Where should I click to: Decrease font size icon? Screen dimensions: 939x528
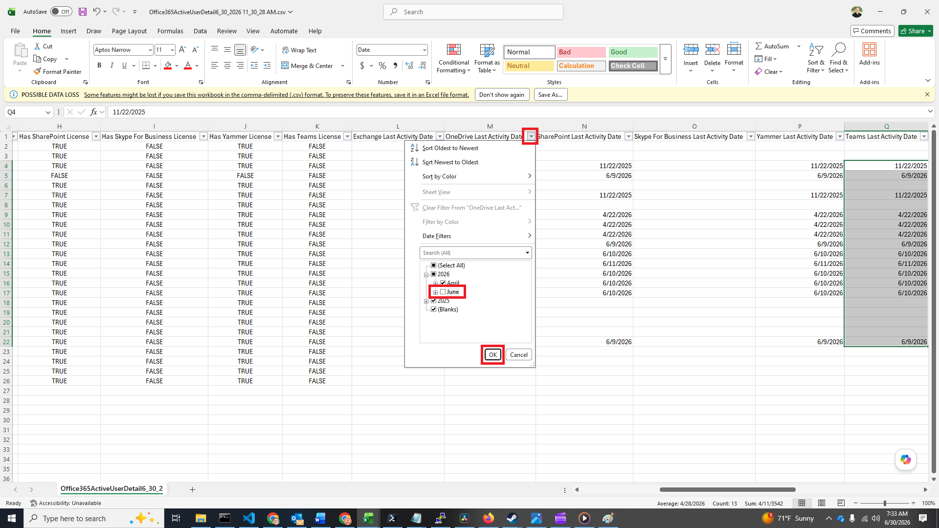click(x=195, y=50)
